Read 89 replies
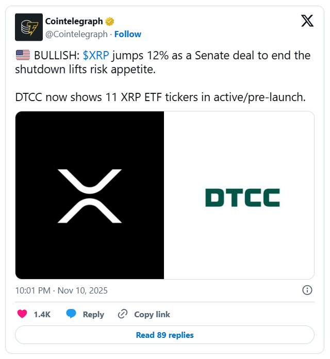 (165, 335)
